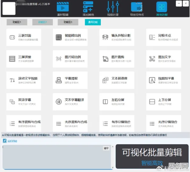This screenshot has width=190, height=172.
Task: Open the 添加特色 toolbar icon
Action: 88,7
